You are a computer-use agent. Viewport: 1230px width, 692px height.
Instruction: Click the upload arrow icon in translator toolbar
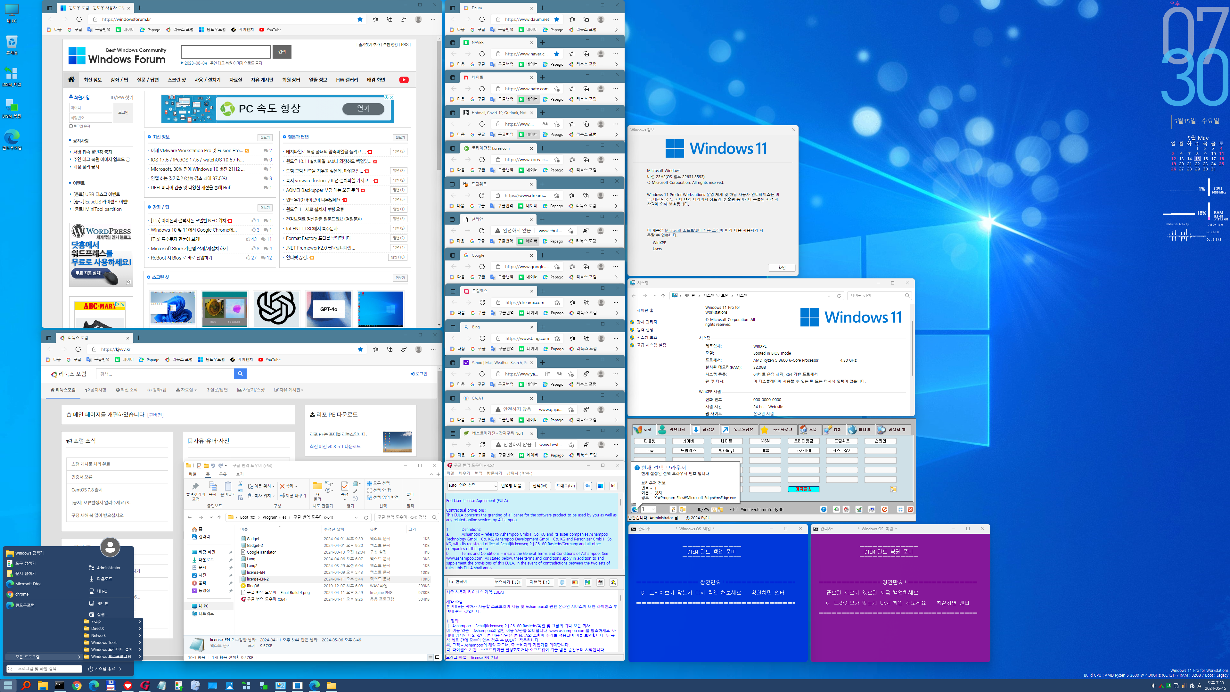click(x=613, y=582)
